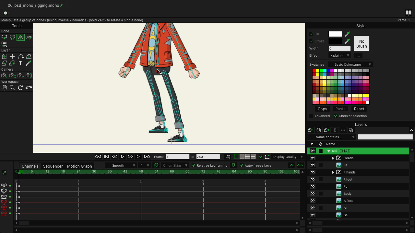Select the Zoom workspace tool
The height and width of the screenshot is (233, 415).
pos(12,88)
